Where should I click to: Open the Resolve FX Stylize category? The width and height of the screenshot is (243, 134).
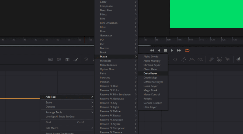(116, 124)
